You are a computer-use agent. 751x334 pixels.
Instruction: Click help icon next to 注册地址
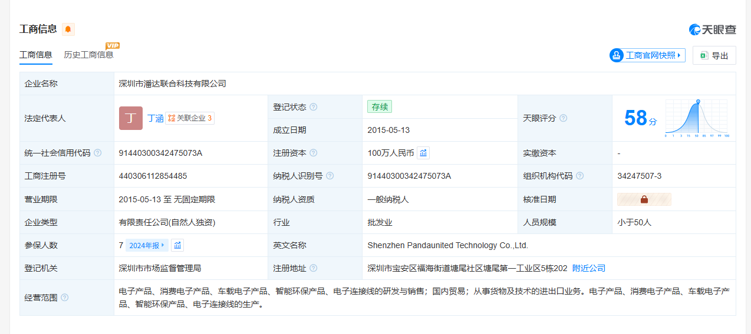[x=314, y=268]
